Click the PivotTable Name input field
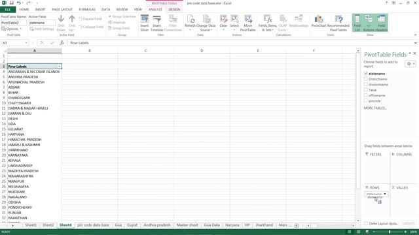 click(x=14, y=23)
